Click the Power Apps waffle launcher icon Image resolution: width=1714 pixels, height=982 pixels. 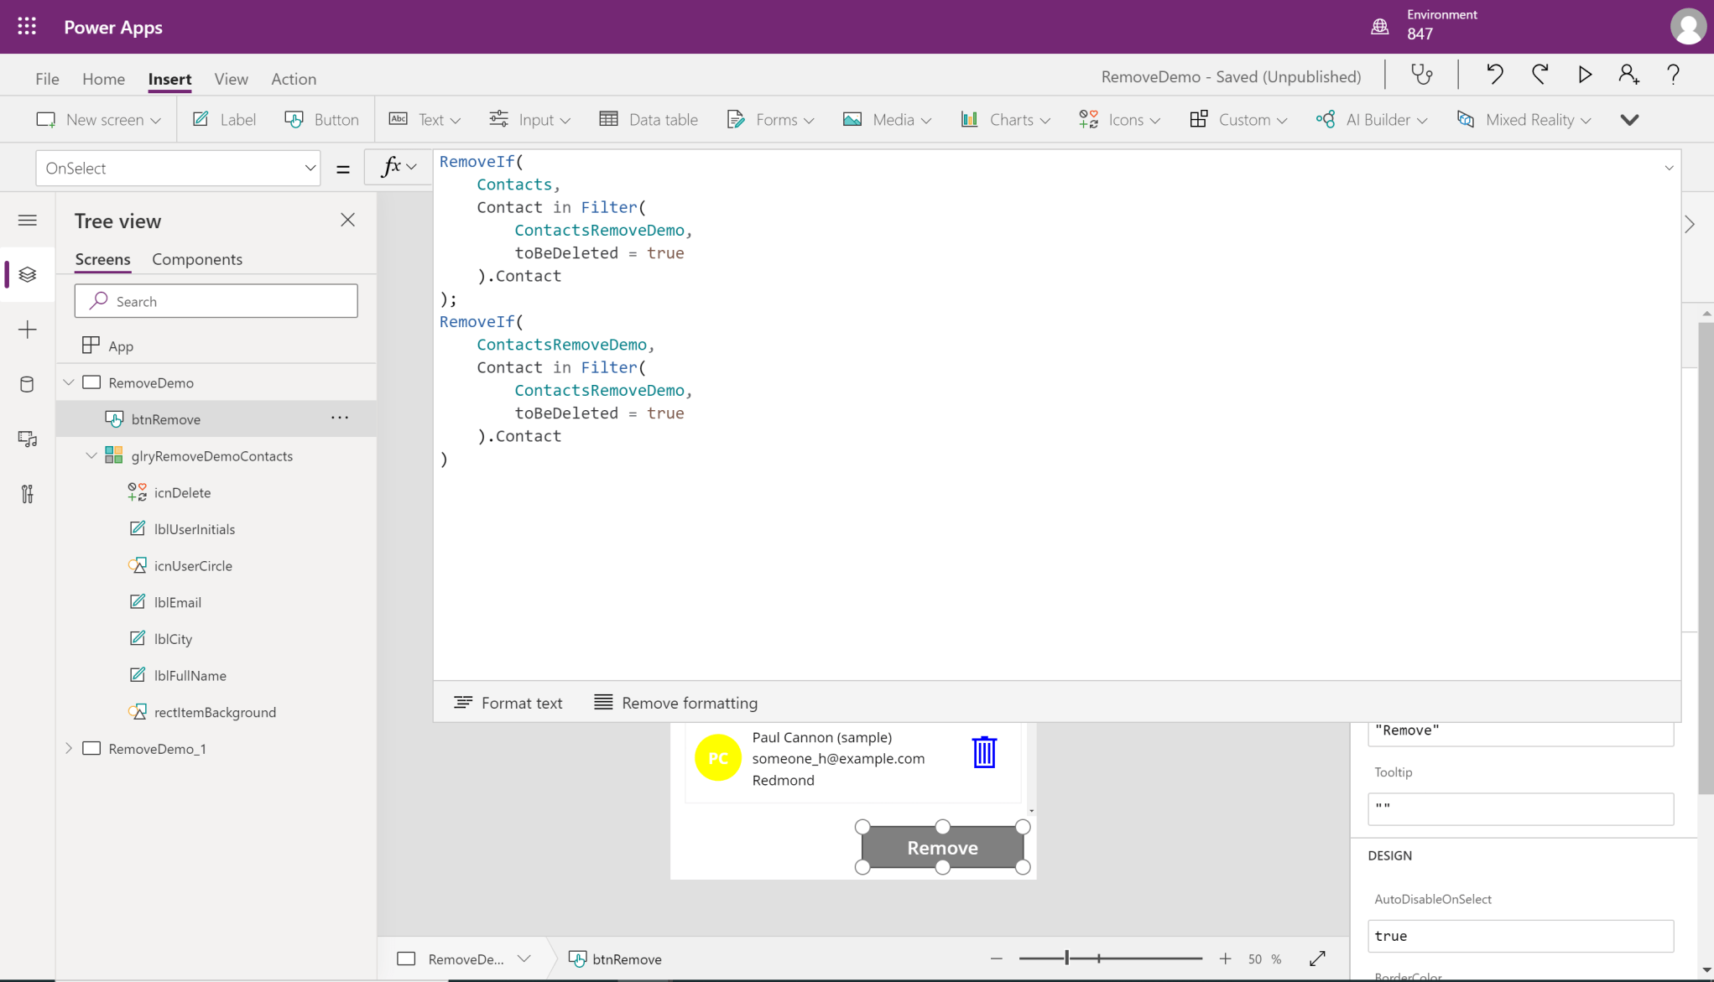27,27
